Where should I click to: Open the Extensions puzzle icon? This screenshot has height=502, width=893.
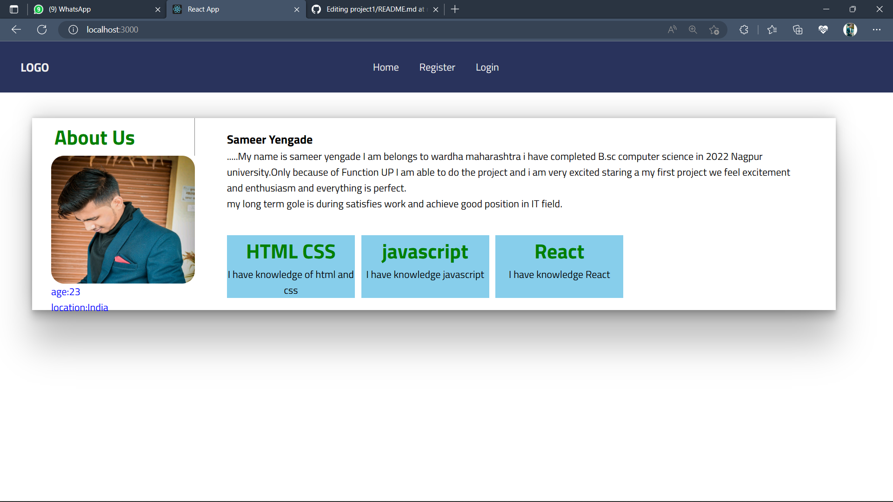click(x=743, y=29)
